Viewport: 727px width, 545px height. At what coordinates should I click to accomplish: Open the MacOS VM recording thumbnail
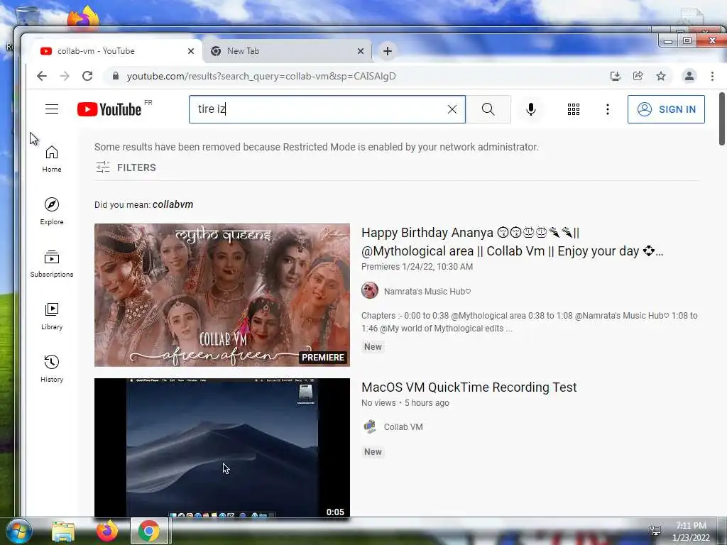[x=222, y=448]
